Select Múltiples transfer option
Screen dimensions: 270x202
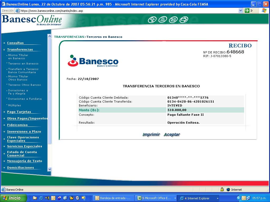pos(15,105)
